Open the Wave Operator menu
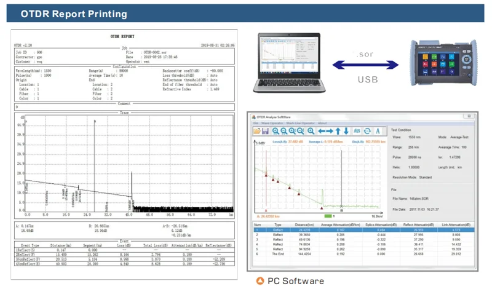 pyautogui.click(x=273, y=123)
